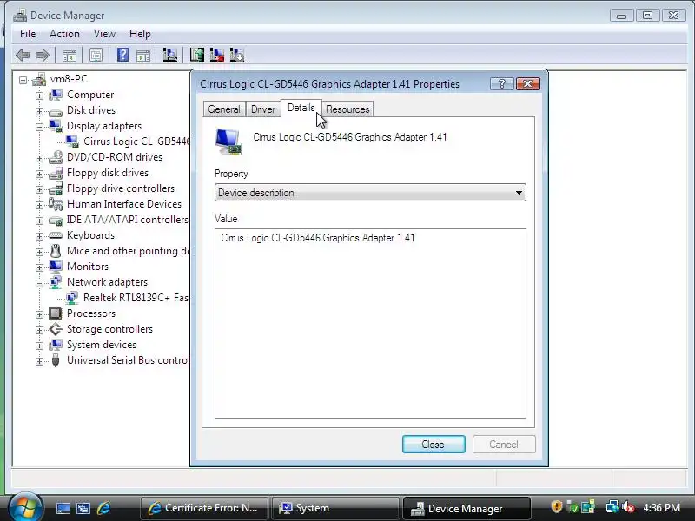Select Cirrus Logic CL-GD5446 tree item

pyautogui.click(x=136, y=142)
